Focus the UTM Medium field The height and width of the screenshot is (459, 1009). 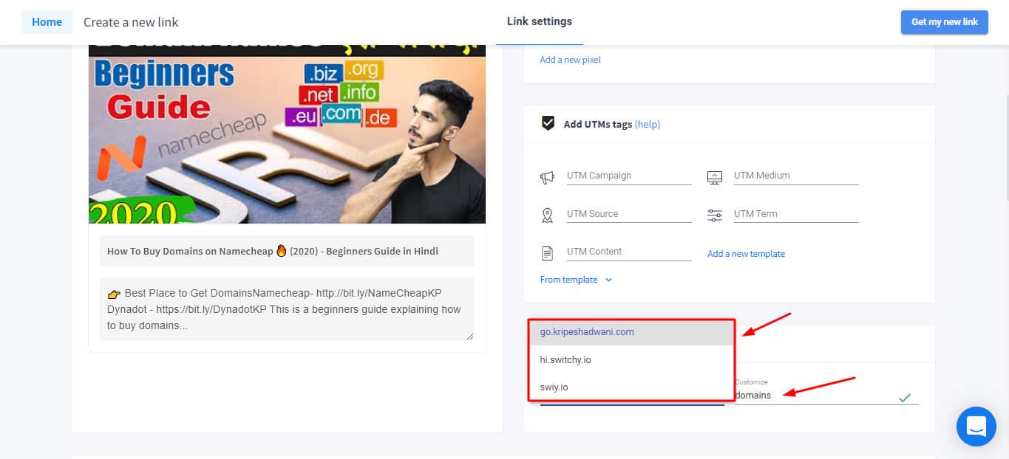pos(796,176)
